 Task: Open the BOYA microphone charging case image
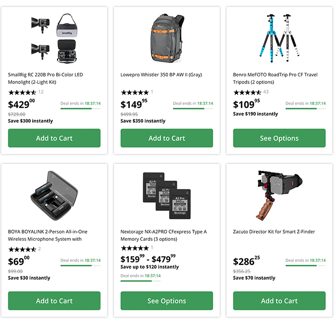[54, 196]
